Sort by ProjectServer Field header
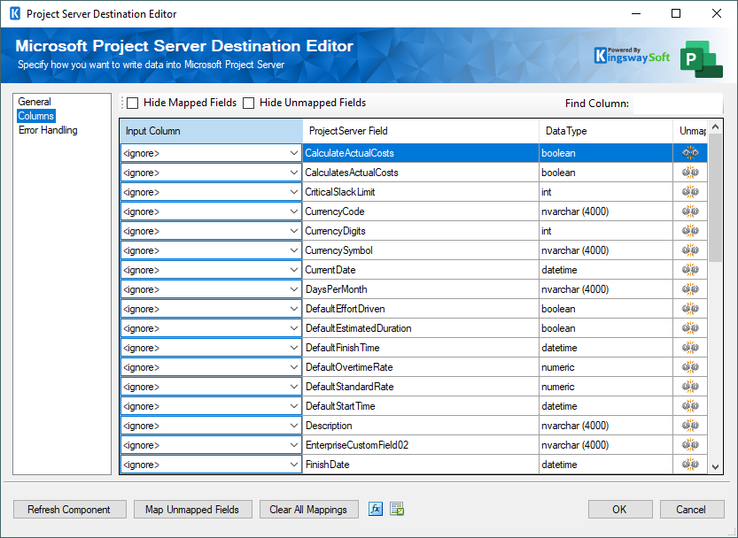Viewport: 738px width, 538px height. [421, 131]
